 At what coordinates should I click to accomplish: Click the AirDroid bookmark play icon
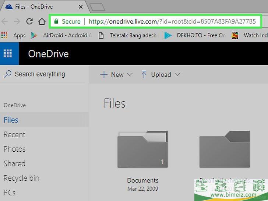pyautogui.click(x=34, y=35)
